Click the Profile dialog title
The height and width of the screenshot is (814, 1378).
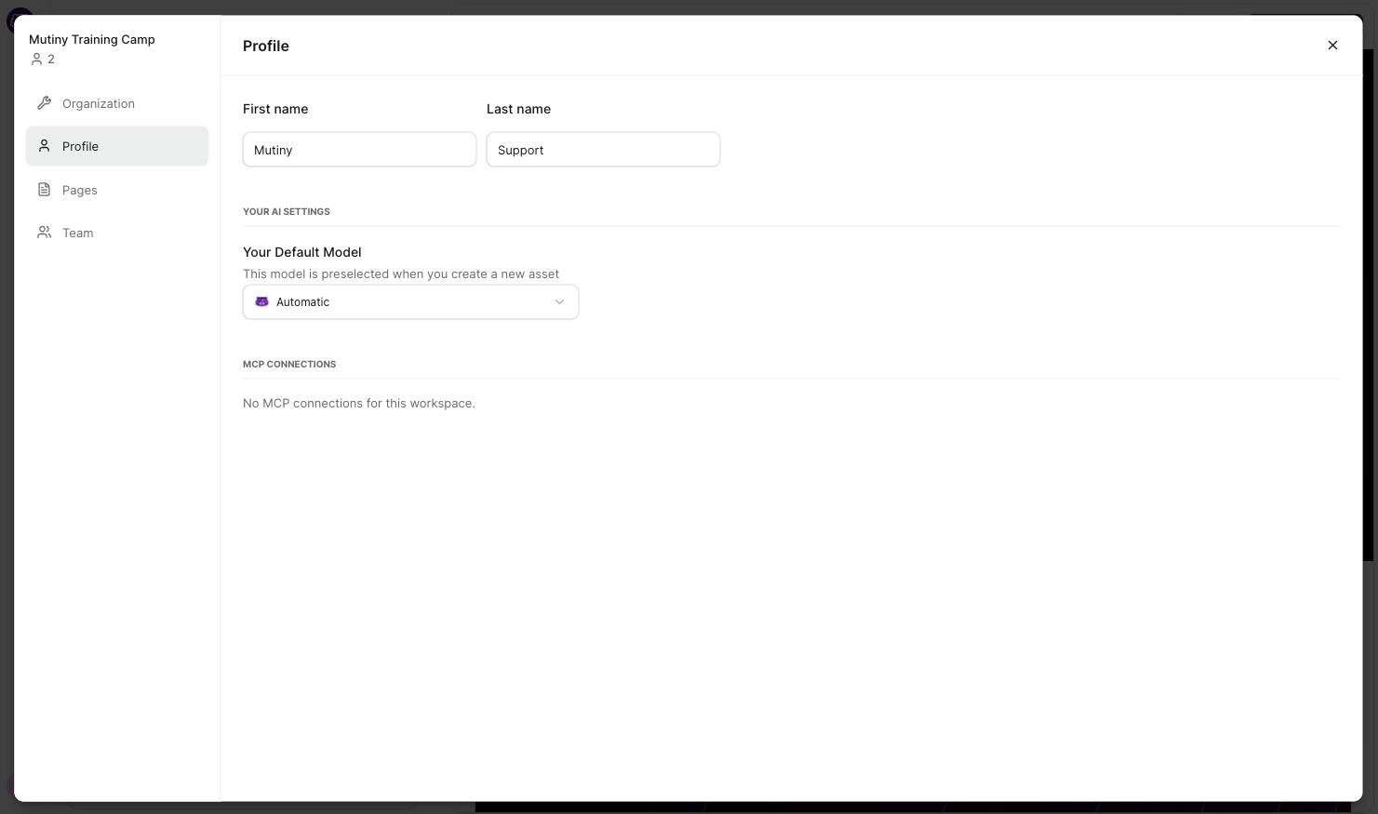[266, 46]
